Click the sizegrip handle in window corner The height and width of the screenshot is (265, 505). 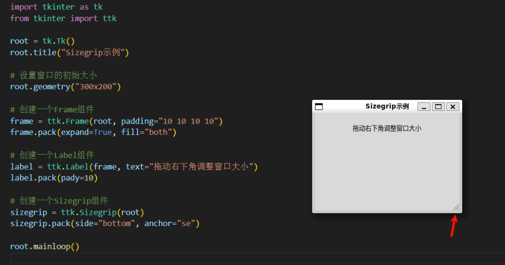(x=456, y=207)
